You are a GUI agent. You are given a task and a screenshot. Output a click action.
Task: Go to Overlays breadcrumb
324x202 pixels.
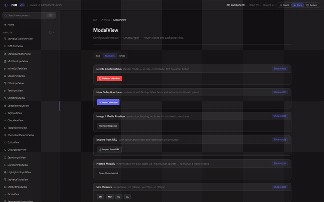coord(105,20)
